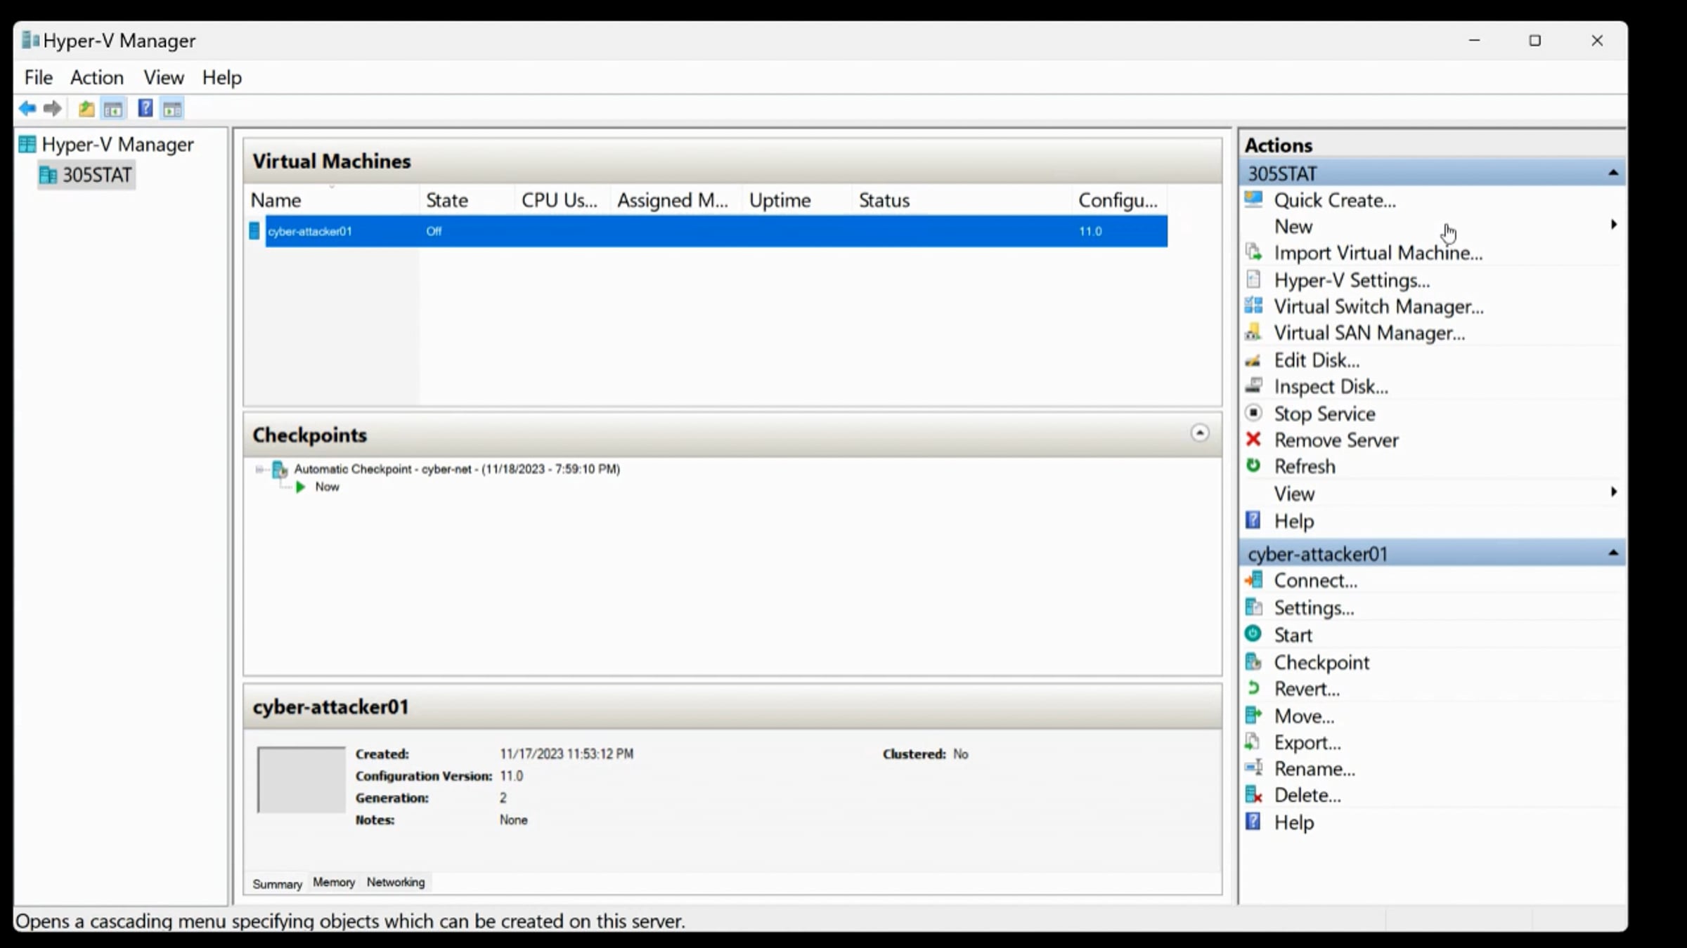Click the Virtual Switch Manager icon
Viewport: 1687px width, 948px height.
(1253, 306)
